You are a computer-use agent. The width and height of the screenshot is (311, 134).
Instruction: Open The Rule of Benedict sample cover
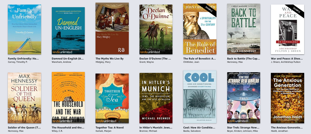click(200, 29)
